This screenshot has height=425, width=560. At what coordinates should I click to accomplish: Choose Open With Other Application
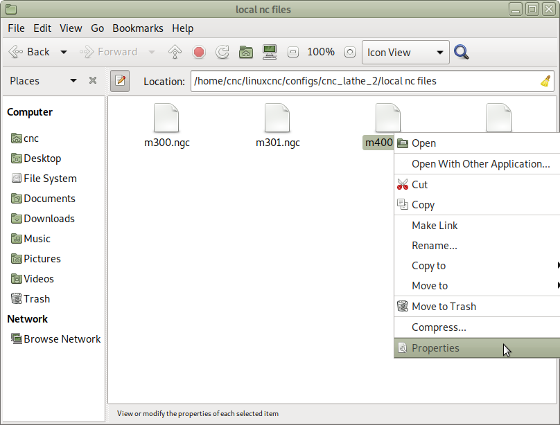pyautogui.click(x=477, y=164)
